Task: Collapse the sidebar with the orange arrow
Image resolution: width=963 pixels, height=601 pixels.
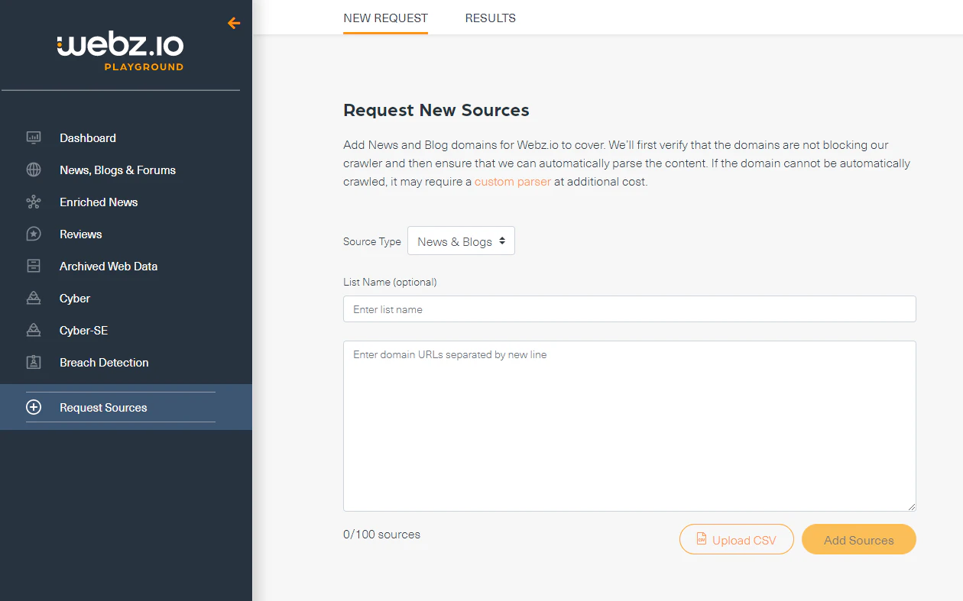Action: tap(233, 23)
